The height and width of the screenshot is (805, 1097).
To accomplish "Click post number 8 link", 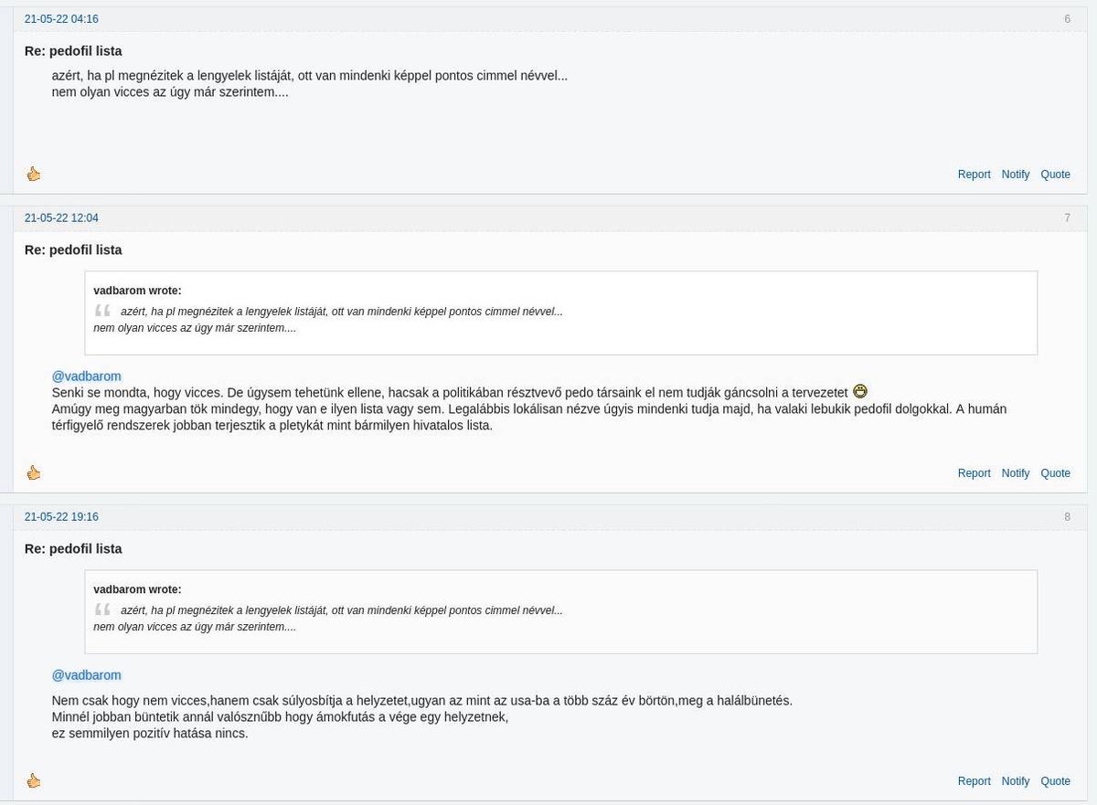I will [1067, 517].
